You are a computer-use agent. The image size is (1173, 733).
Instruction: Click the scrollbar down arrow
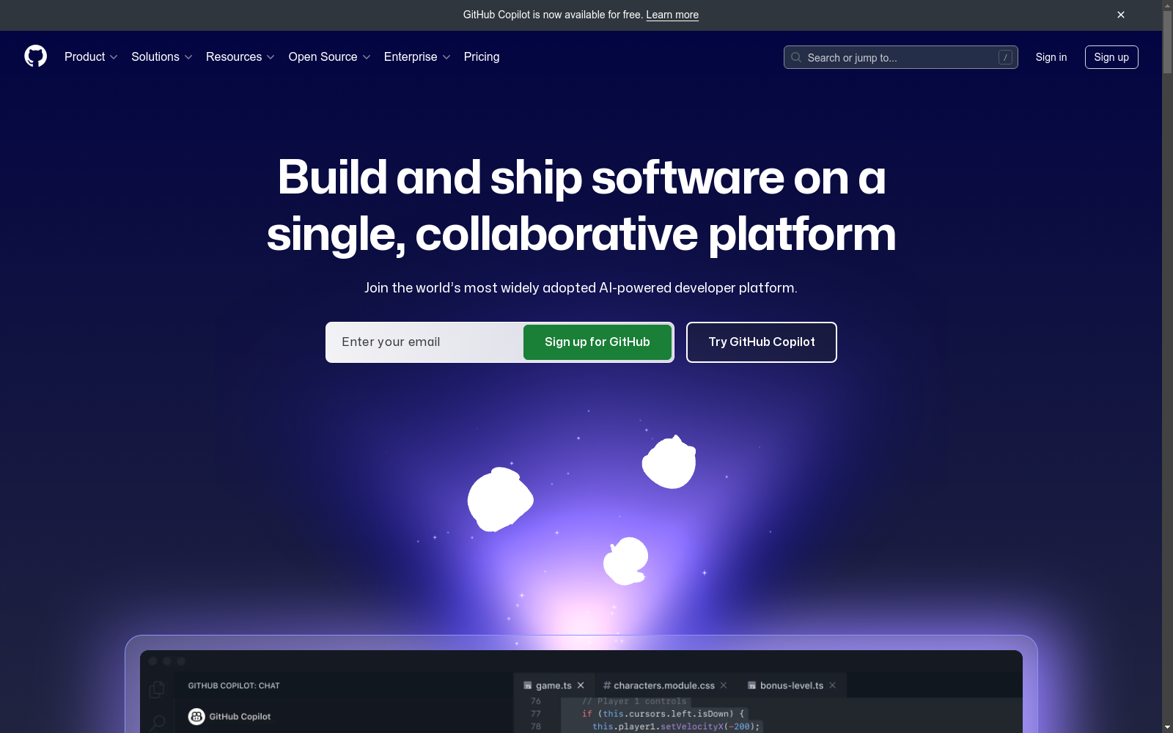pos(1167,727)
